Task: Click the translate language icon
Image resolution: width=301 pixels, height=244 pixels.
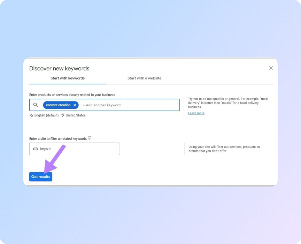Action: click(31, 115)
